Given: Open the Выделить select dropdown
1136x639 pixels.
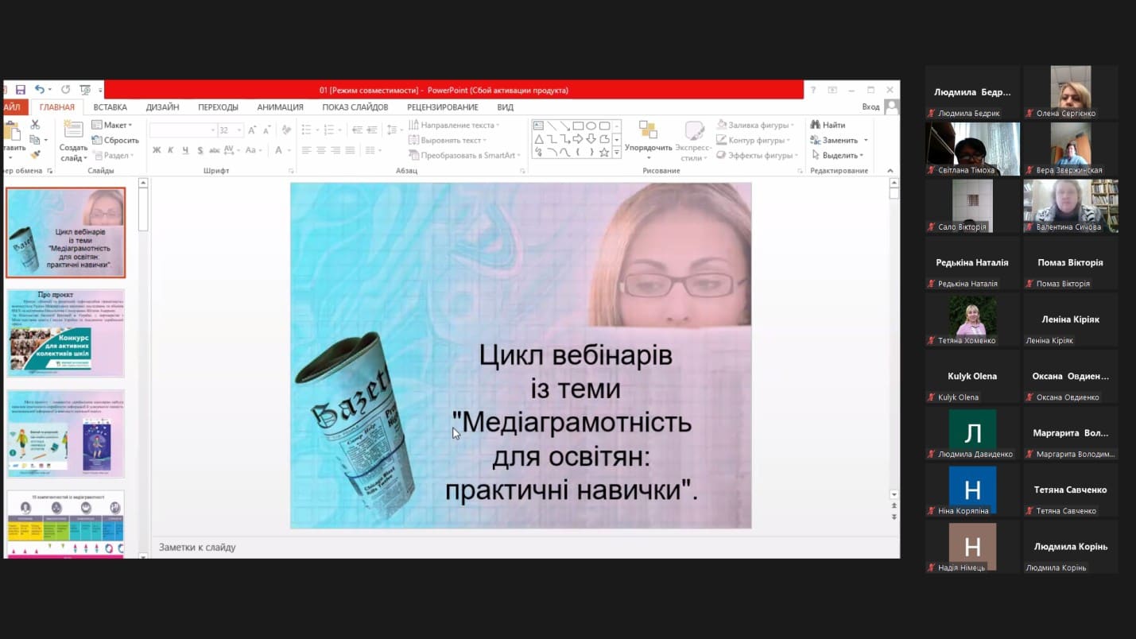Looking at the screenshot, I should coord(839,155).
